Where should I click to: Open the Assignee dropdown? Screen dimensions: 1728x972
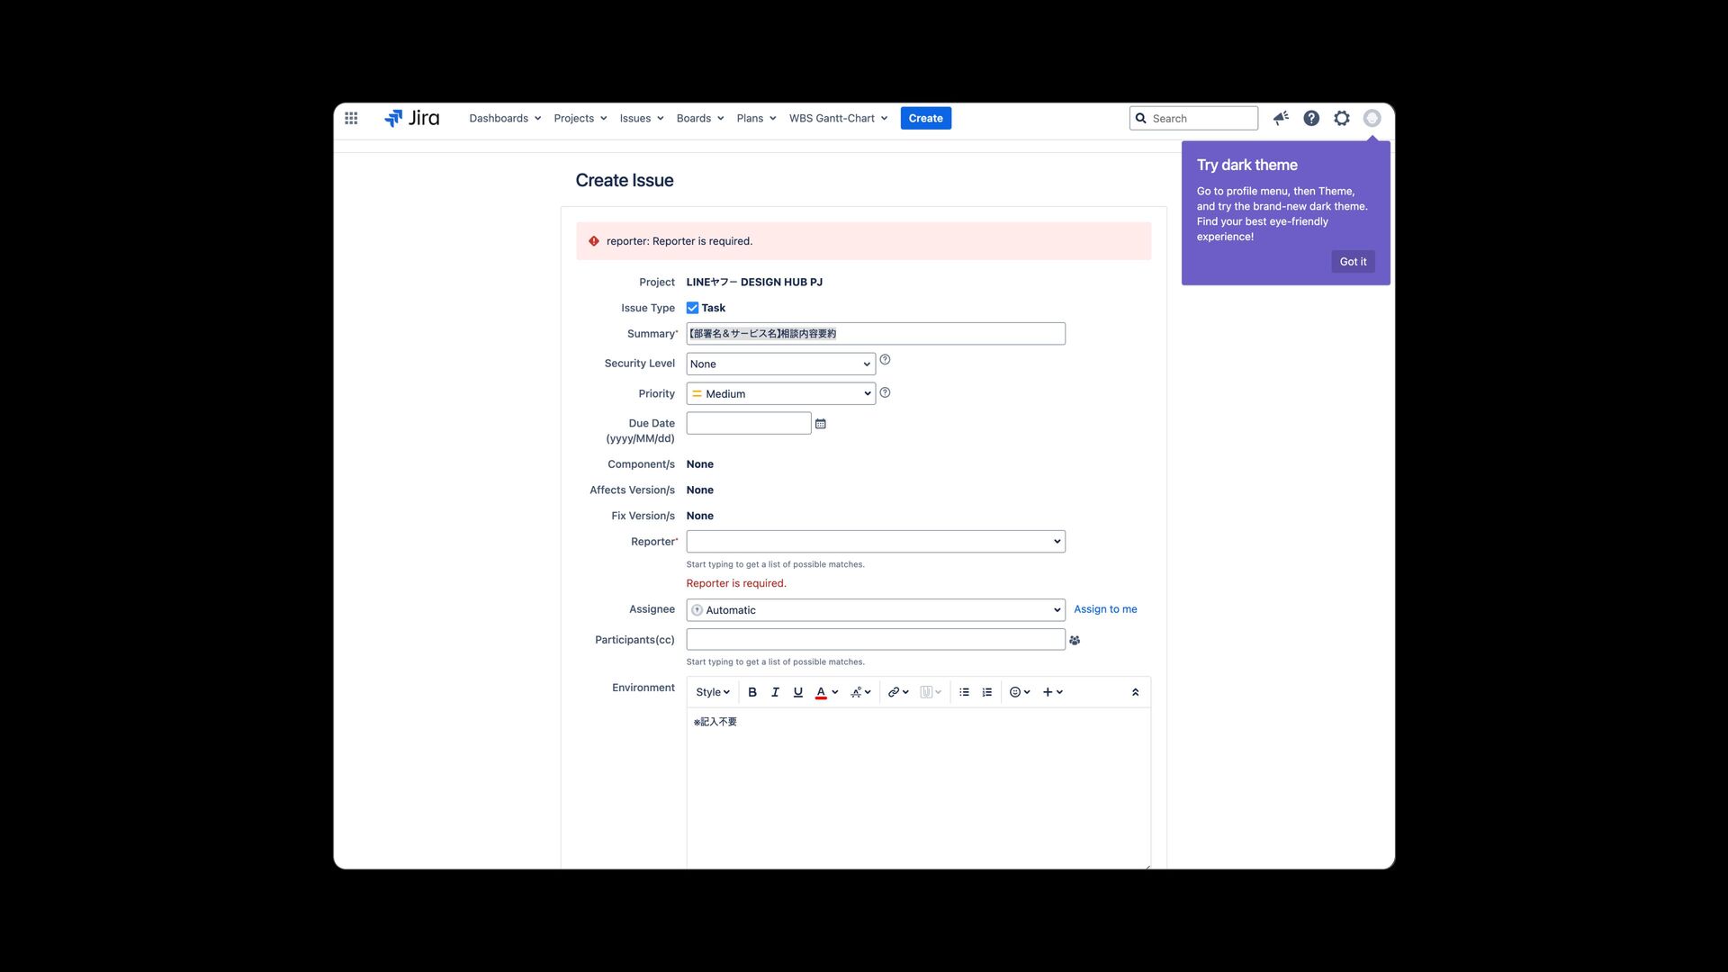point(876,610)
